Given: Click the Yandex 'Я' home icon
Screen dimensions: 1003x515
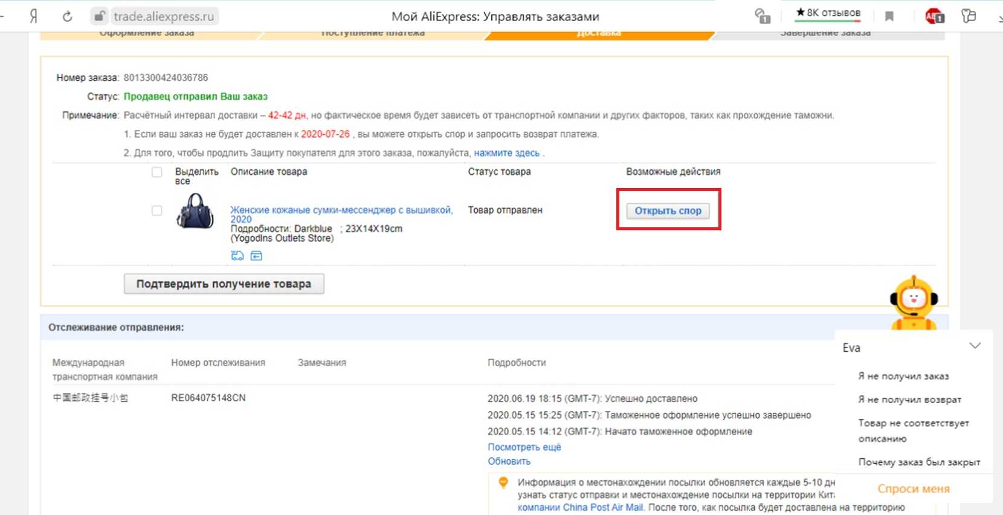Looking at the screenshot, I should [34, 16].
